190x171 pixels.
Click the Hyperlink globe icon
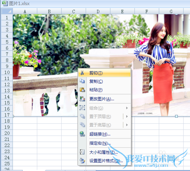[82, 134]
